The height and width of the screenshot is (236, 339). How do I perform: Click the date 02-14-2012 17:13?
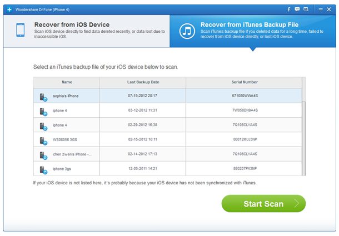[x=142, y=154]
